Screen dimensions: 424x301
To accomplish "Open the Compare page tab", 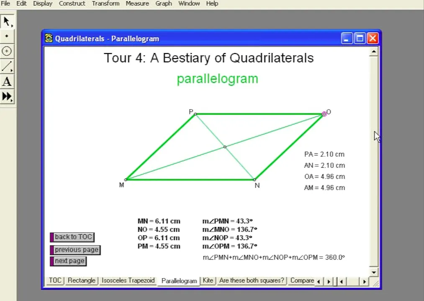I will [x=302, y=281].
